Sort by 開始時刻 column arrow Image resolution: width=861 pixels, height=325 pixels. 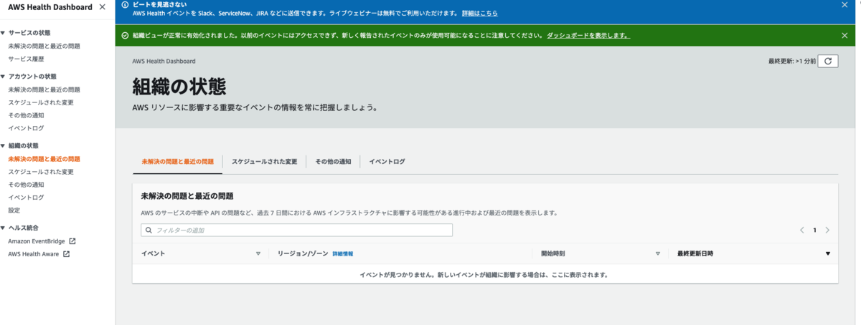click(x=657, y=254)
